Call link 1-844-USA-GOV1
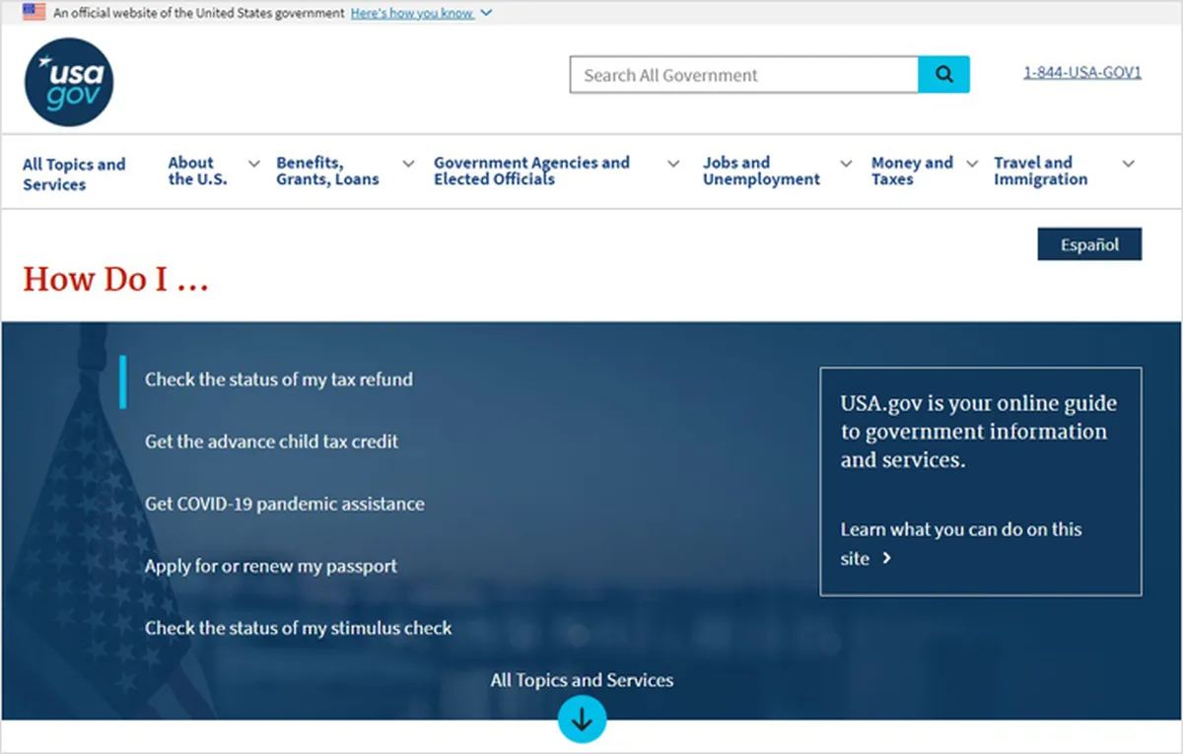This screenshot has width=1183, height=754. [x=1082, y=73]
